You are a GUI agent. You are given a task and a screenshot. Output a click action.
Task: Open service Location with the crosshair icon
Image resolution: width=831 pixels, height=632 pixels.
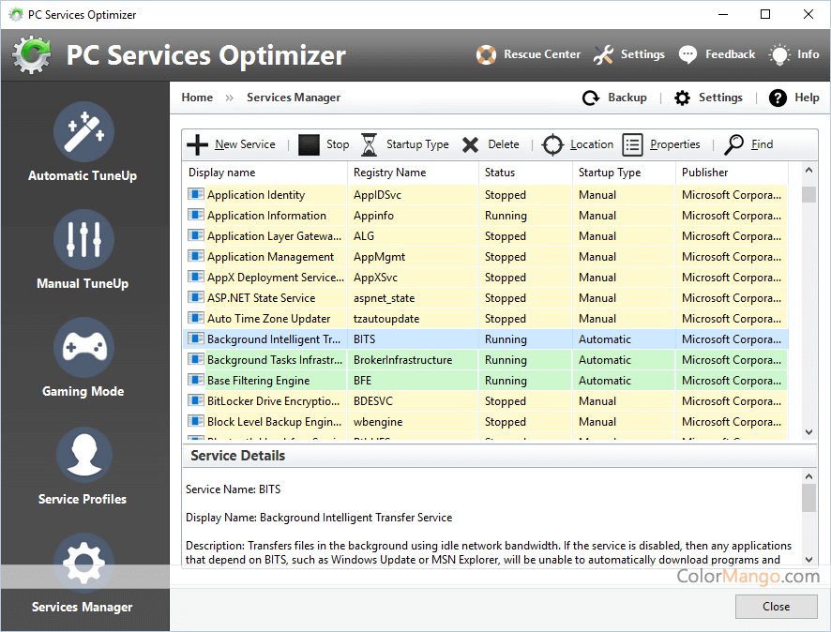pyautogui.click(x=553, y=144)
